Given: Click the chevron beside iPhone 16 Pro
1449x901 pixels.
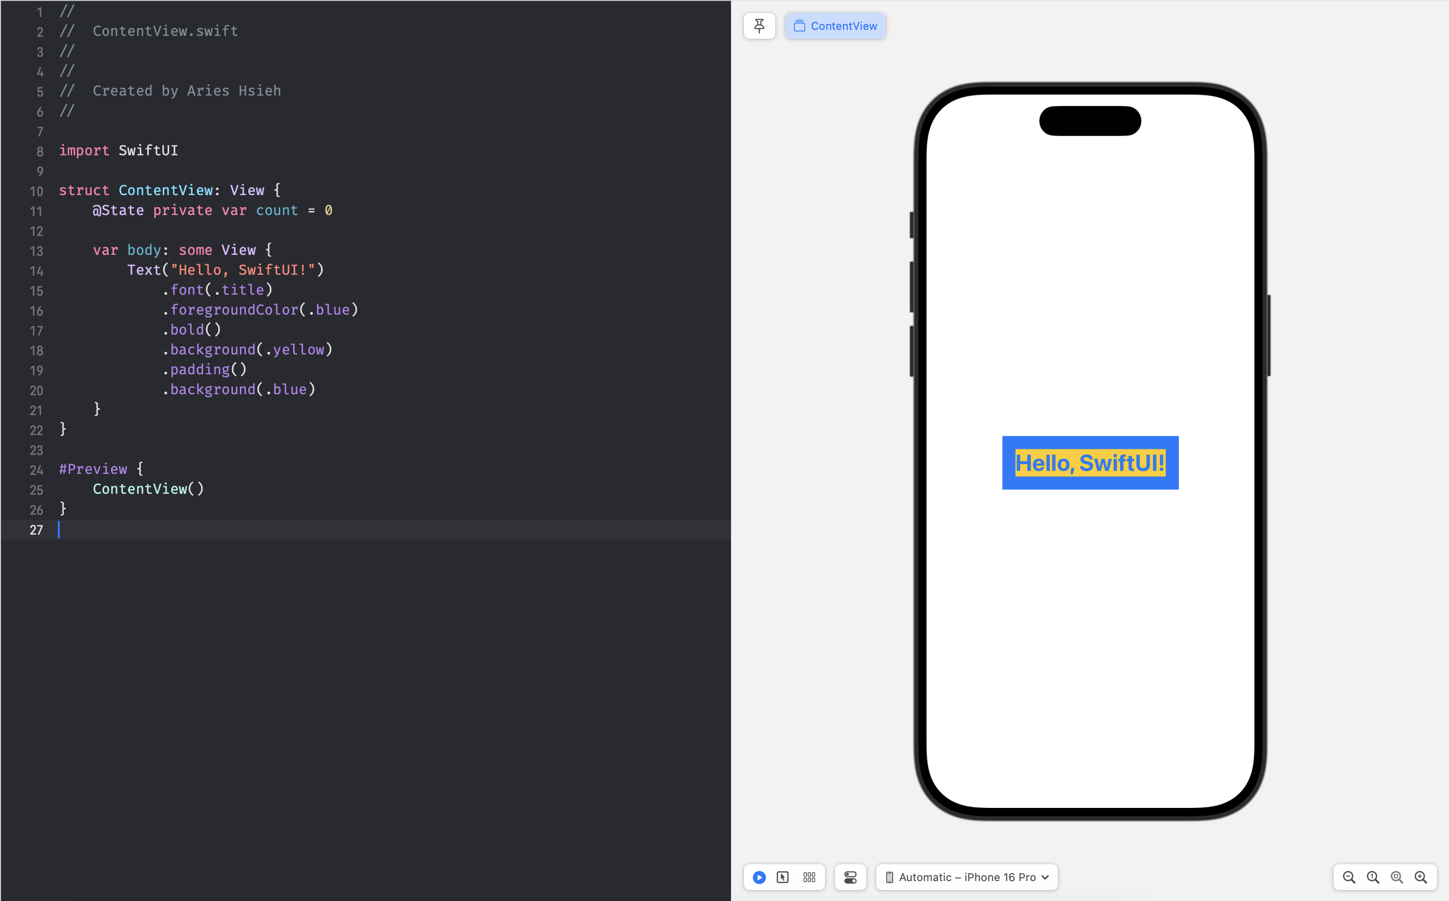Looking at the screenshot, I should [1045, 877].
